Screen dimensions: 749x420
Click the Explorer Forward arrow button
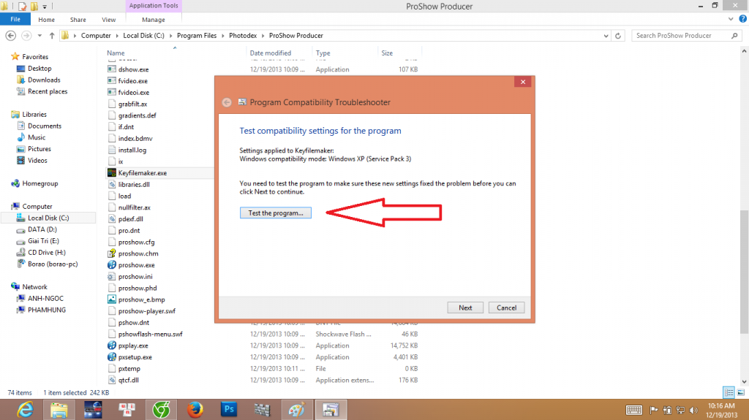pyautogui.click(x=27, y=36)
